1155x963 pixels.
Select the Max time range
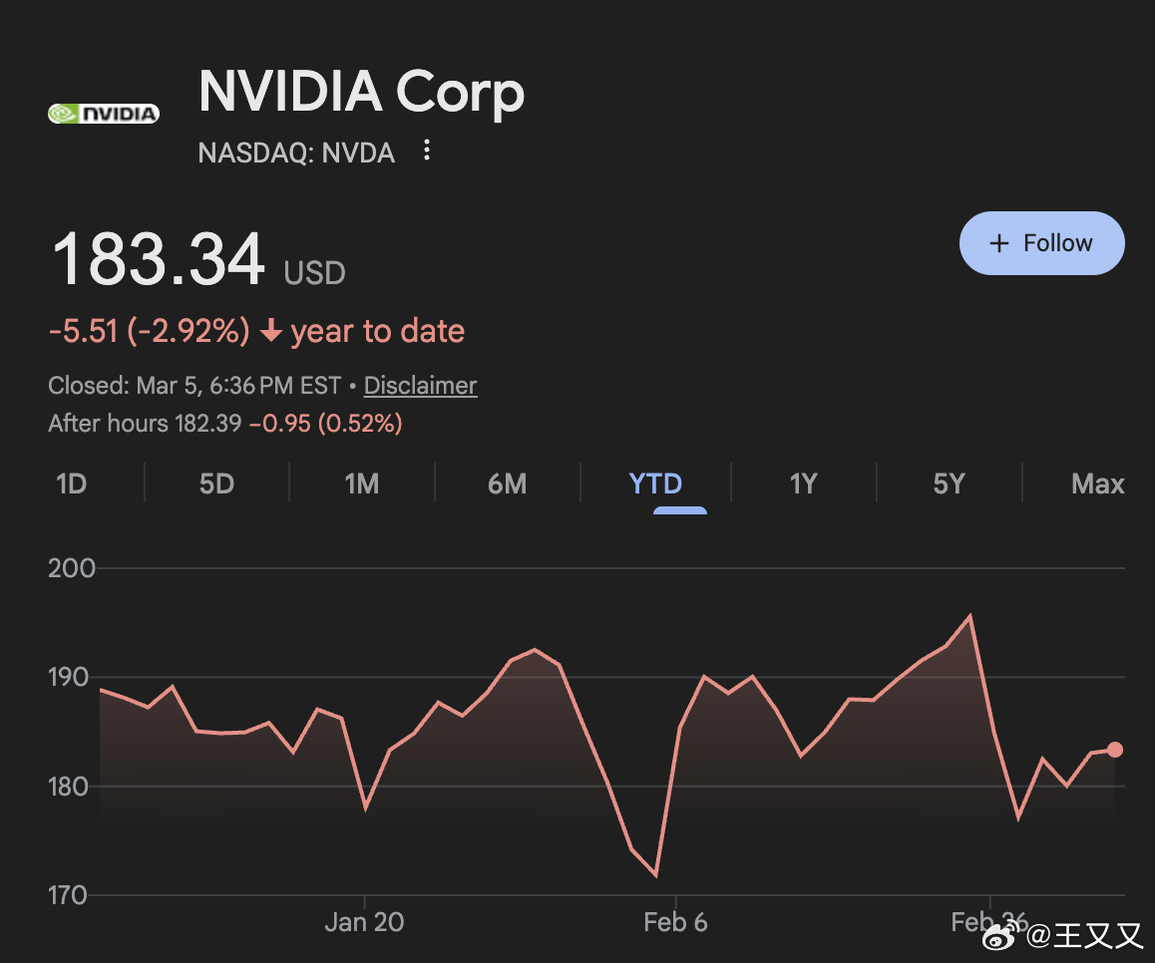pyautogui.click(x=1097, y=484)
